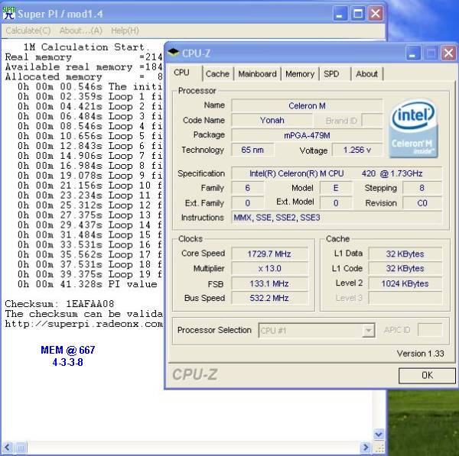Switch to the Mainboard tab
459x456 pixels.
(x=257, y=74)
